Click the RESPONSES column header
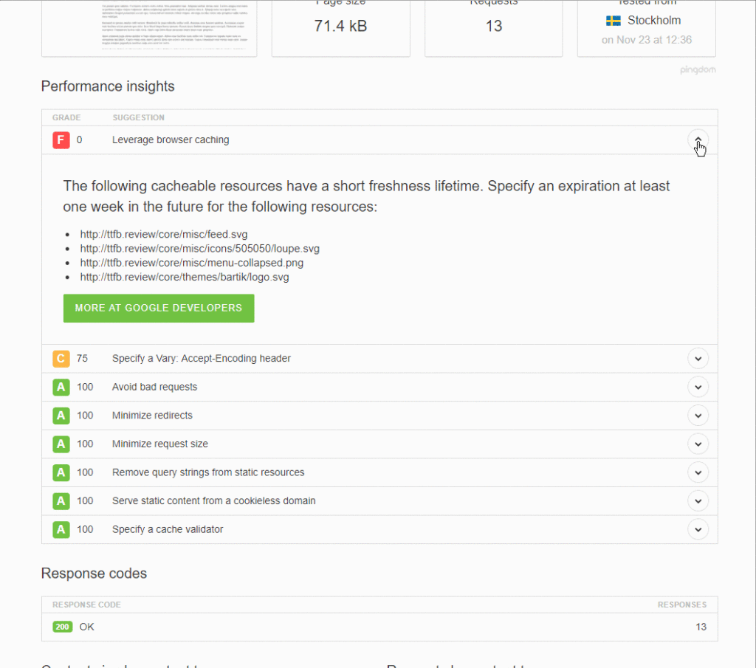Screen dimensions: 756x668 coord(682,605)
